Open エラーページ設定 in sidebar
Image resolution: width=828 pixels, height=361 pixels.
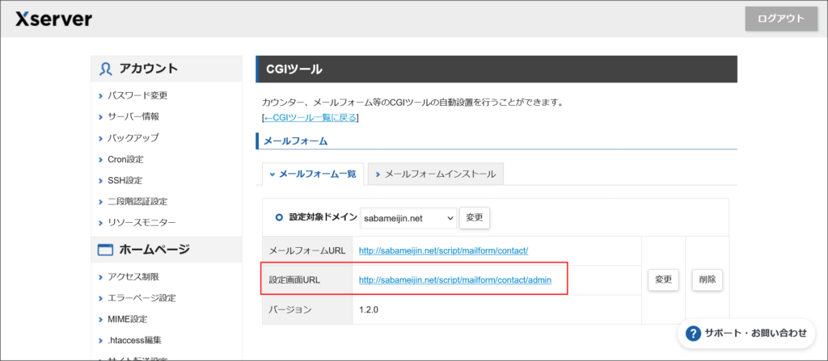(142, 298)
